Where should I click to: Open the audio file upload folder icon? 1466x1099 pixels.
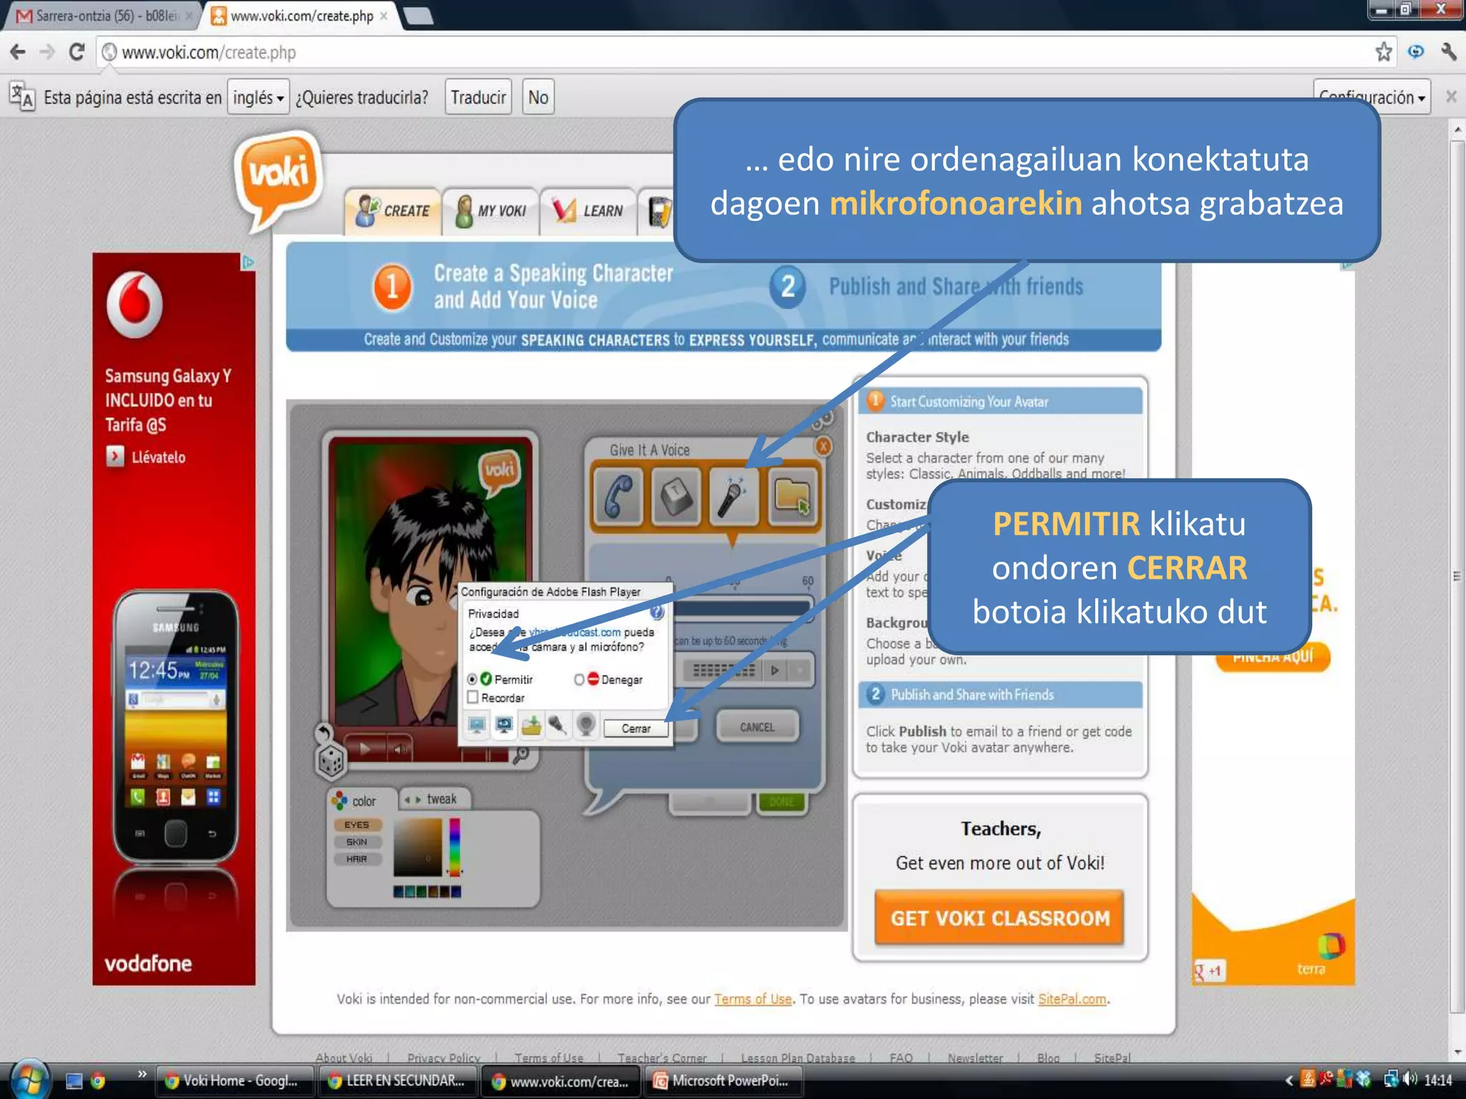792,497
